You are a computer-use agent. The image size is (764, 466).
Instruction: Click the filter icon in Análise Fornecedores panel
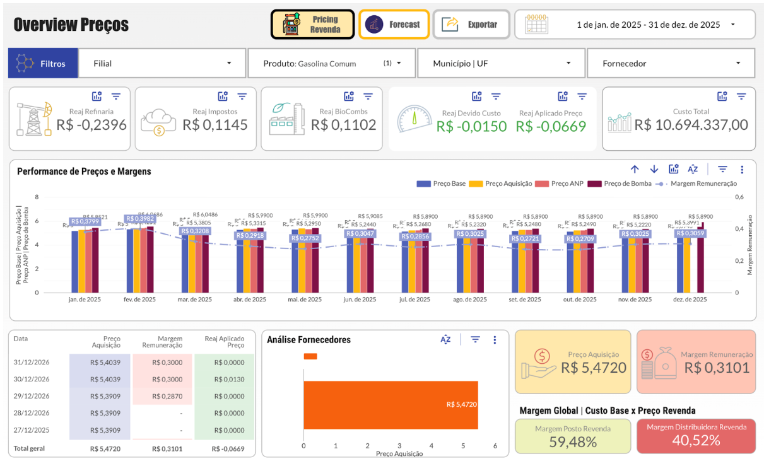tap(475, 340)
